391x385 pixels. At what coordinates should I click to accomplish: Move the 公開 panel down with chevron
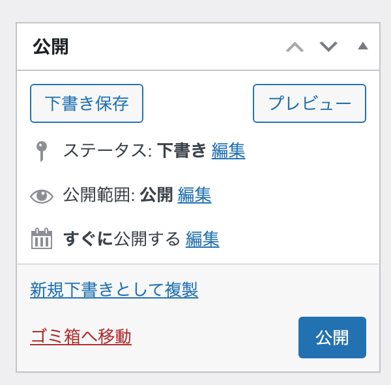pos(328,47)
